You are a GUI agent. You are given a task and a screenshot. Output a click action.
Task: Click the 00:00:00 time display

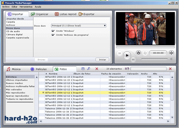[x=158, y=53]
